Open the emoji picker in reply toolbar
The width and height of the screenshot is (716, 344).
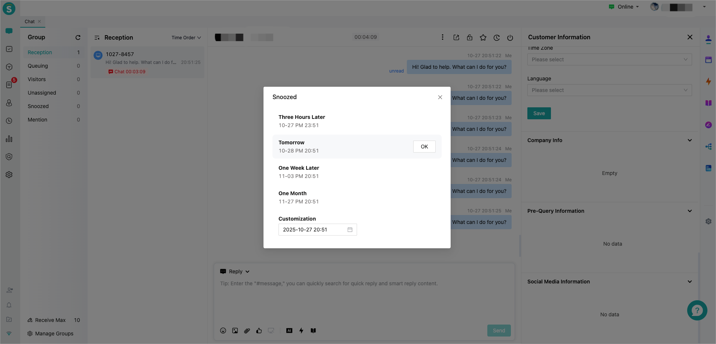pos(223,331)
